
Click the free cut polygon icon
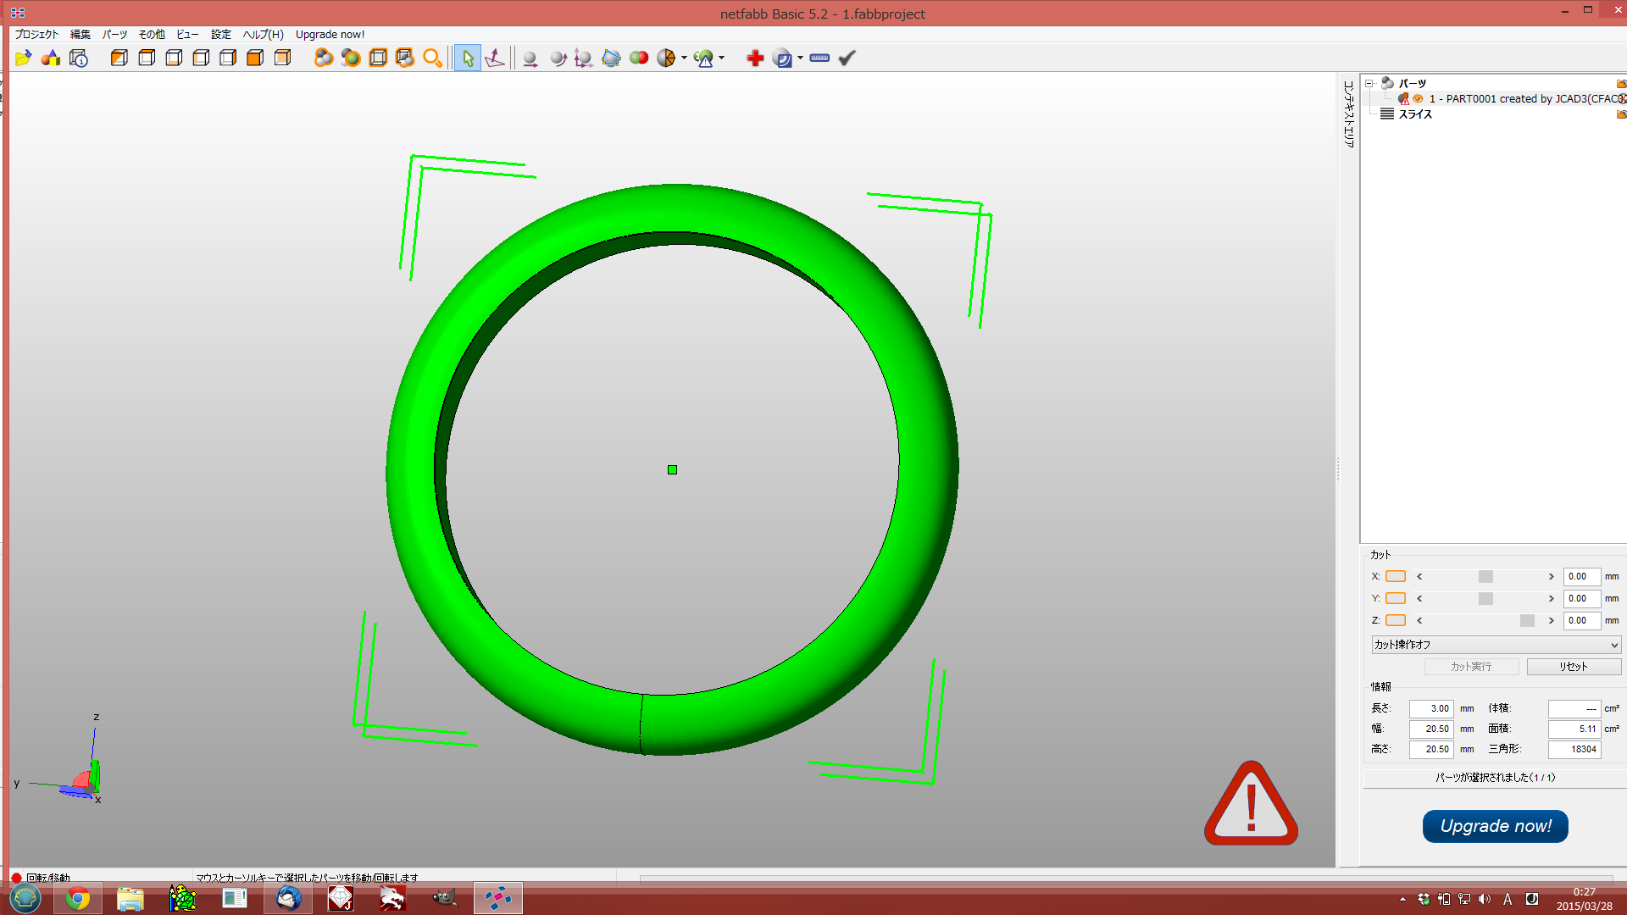611,58
